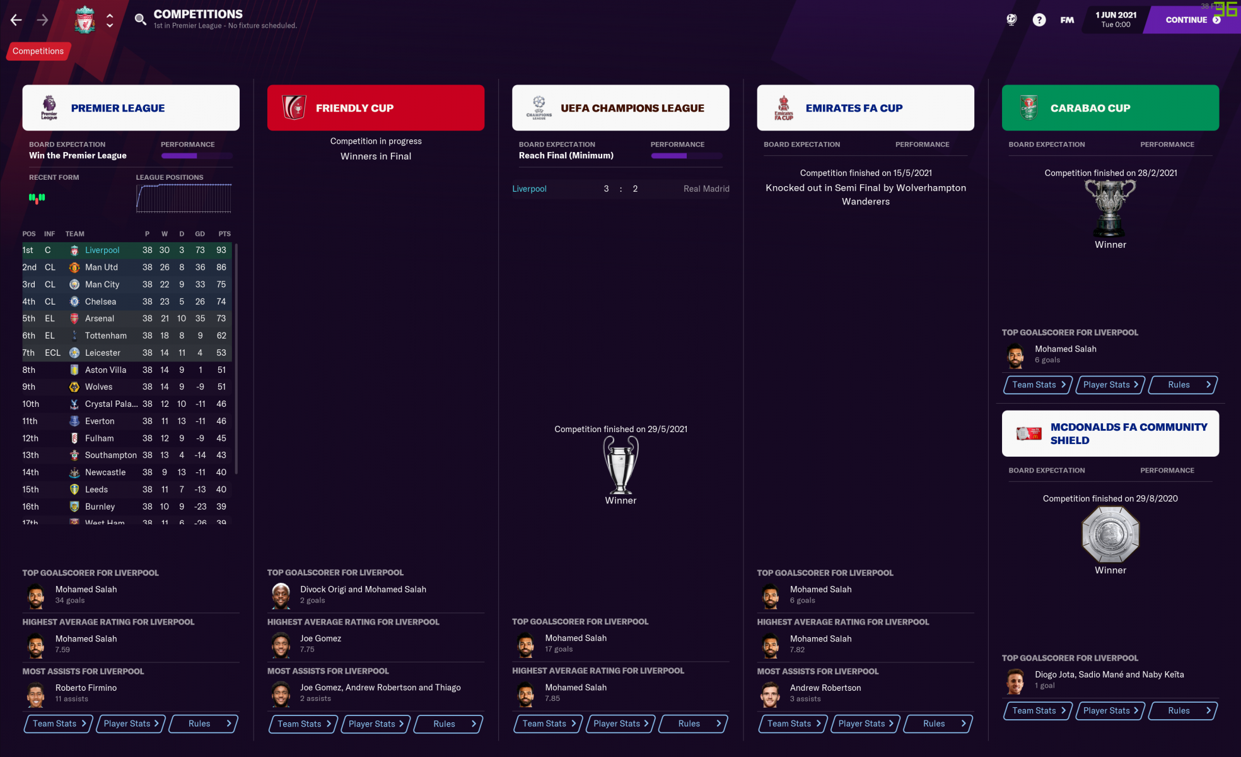Click the Competitions tab label
The width and height of the screenshot is (1241, 757).
tap(38, 50)
